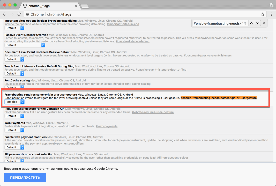Open Important sites options dropdown
Screen dimensions: 276x186
pos(14,28)
